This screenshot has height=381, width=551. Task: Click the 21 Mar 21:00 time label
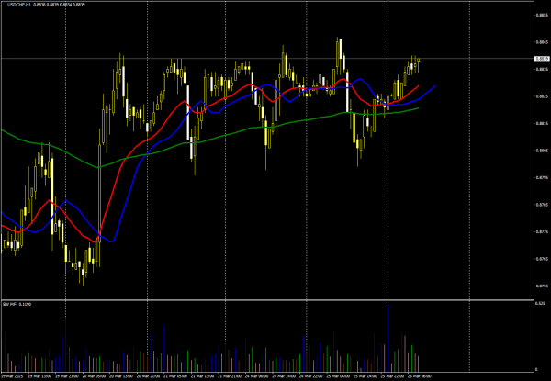point(228,375)
